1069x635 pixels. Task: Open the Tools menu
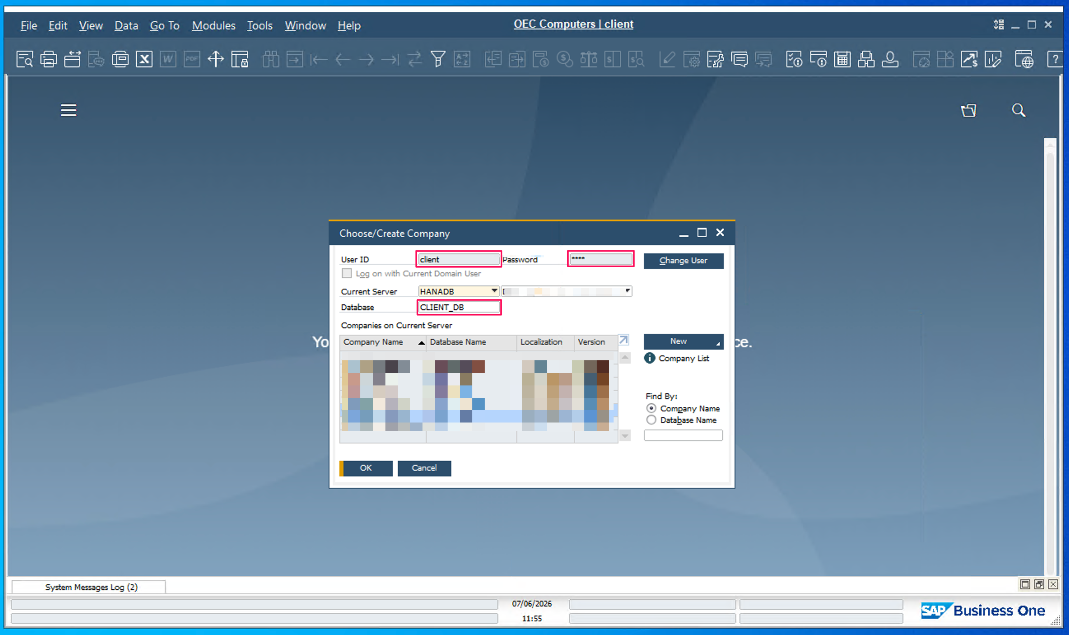[x=260, y=26]
